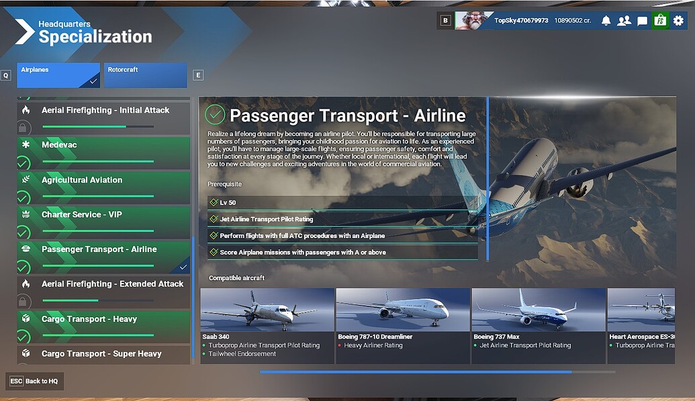Open the Boeing 737 Max thumbnail
The width and height of the screenshot is (695, 401).
tap(539, 310)
